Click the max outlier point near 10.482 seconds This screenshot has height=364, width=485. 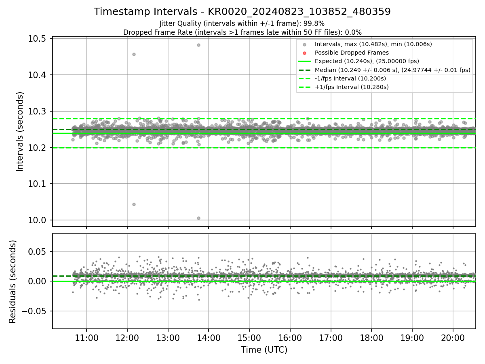(x=198, y=45)
